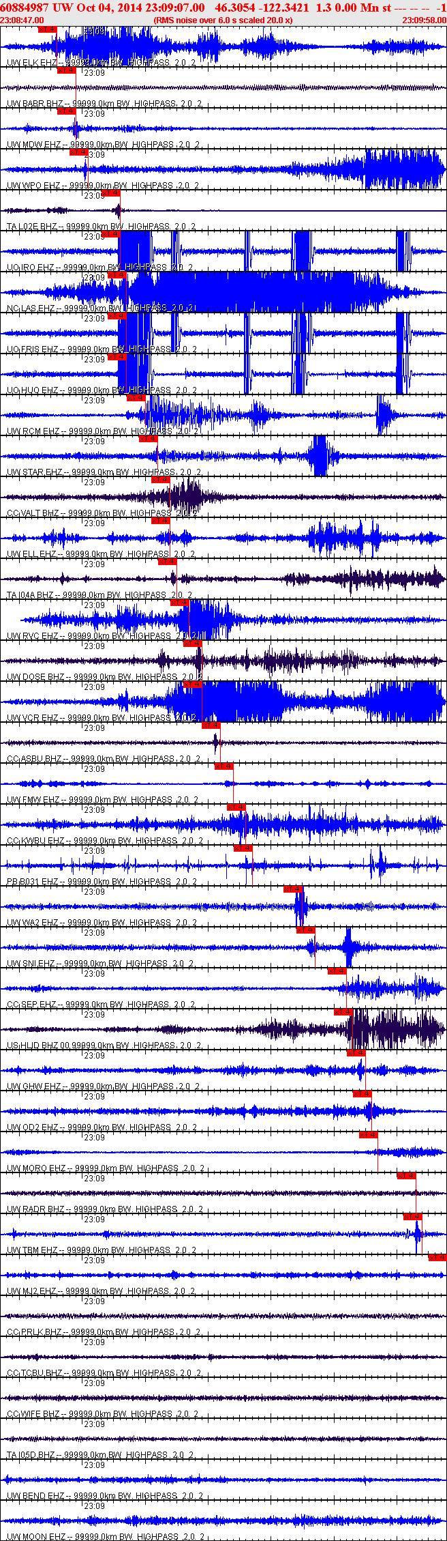Screen dimensions: 447x1541
Task: Select the UW MDW EHZ trace label
Action: (104, 145)
